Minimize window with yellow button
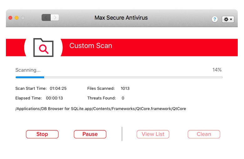Image resolution: width=244 pixels, height=159 pixels. [17, 18]
